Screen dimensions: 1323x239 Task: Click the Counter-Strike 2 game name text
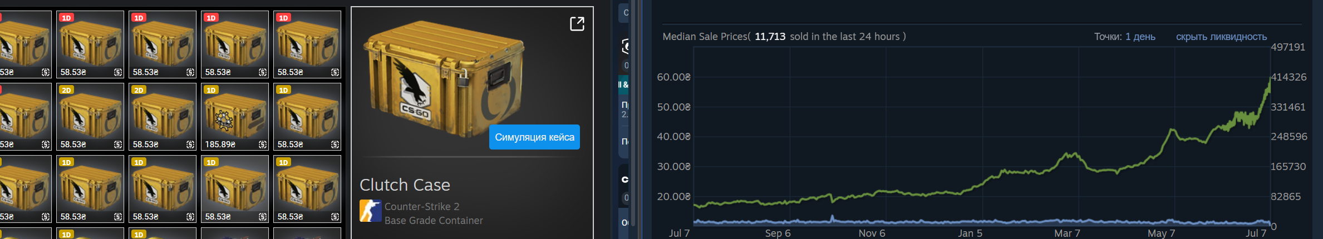point(422,207)
